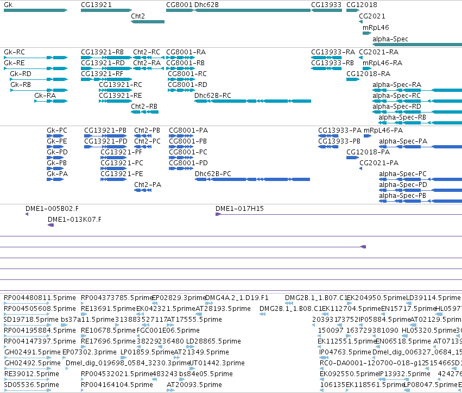The width and height of the screenshot is (462, 393).
Task: Select protein CG13921-PF
Action: (122, 152)
